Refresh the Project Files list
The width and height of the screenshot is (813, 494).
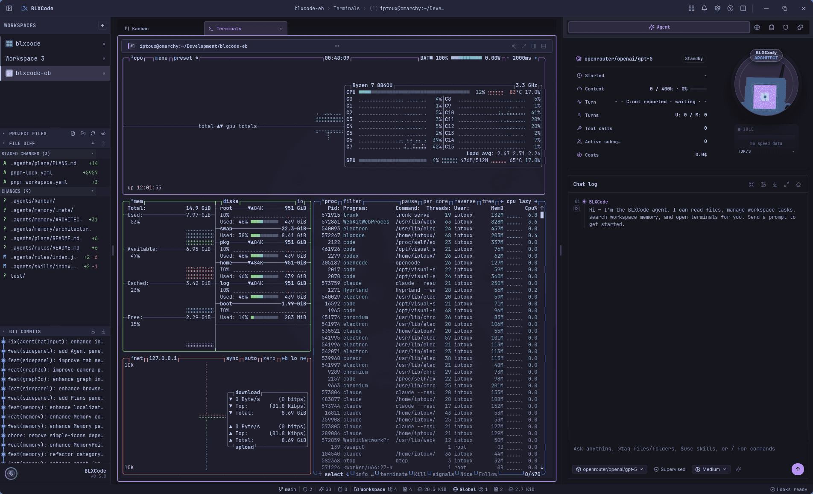93,134
